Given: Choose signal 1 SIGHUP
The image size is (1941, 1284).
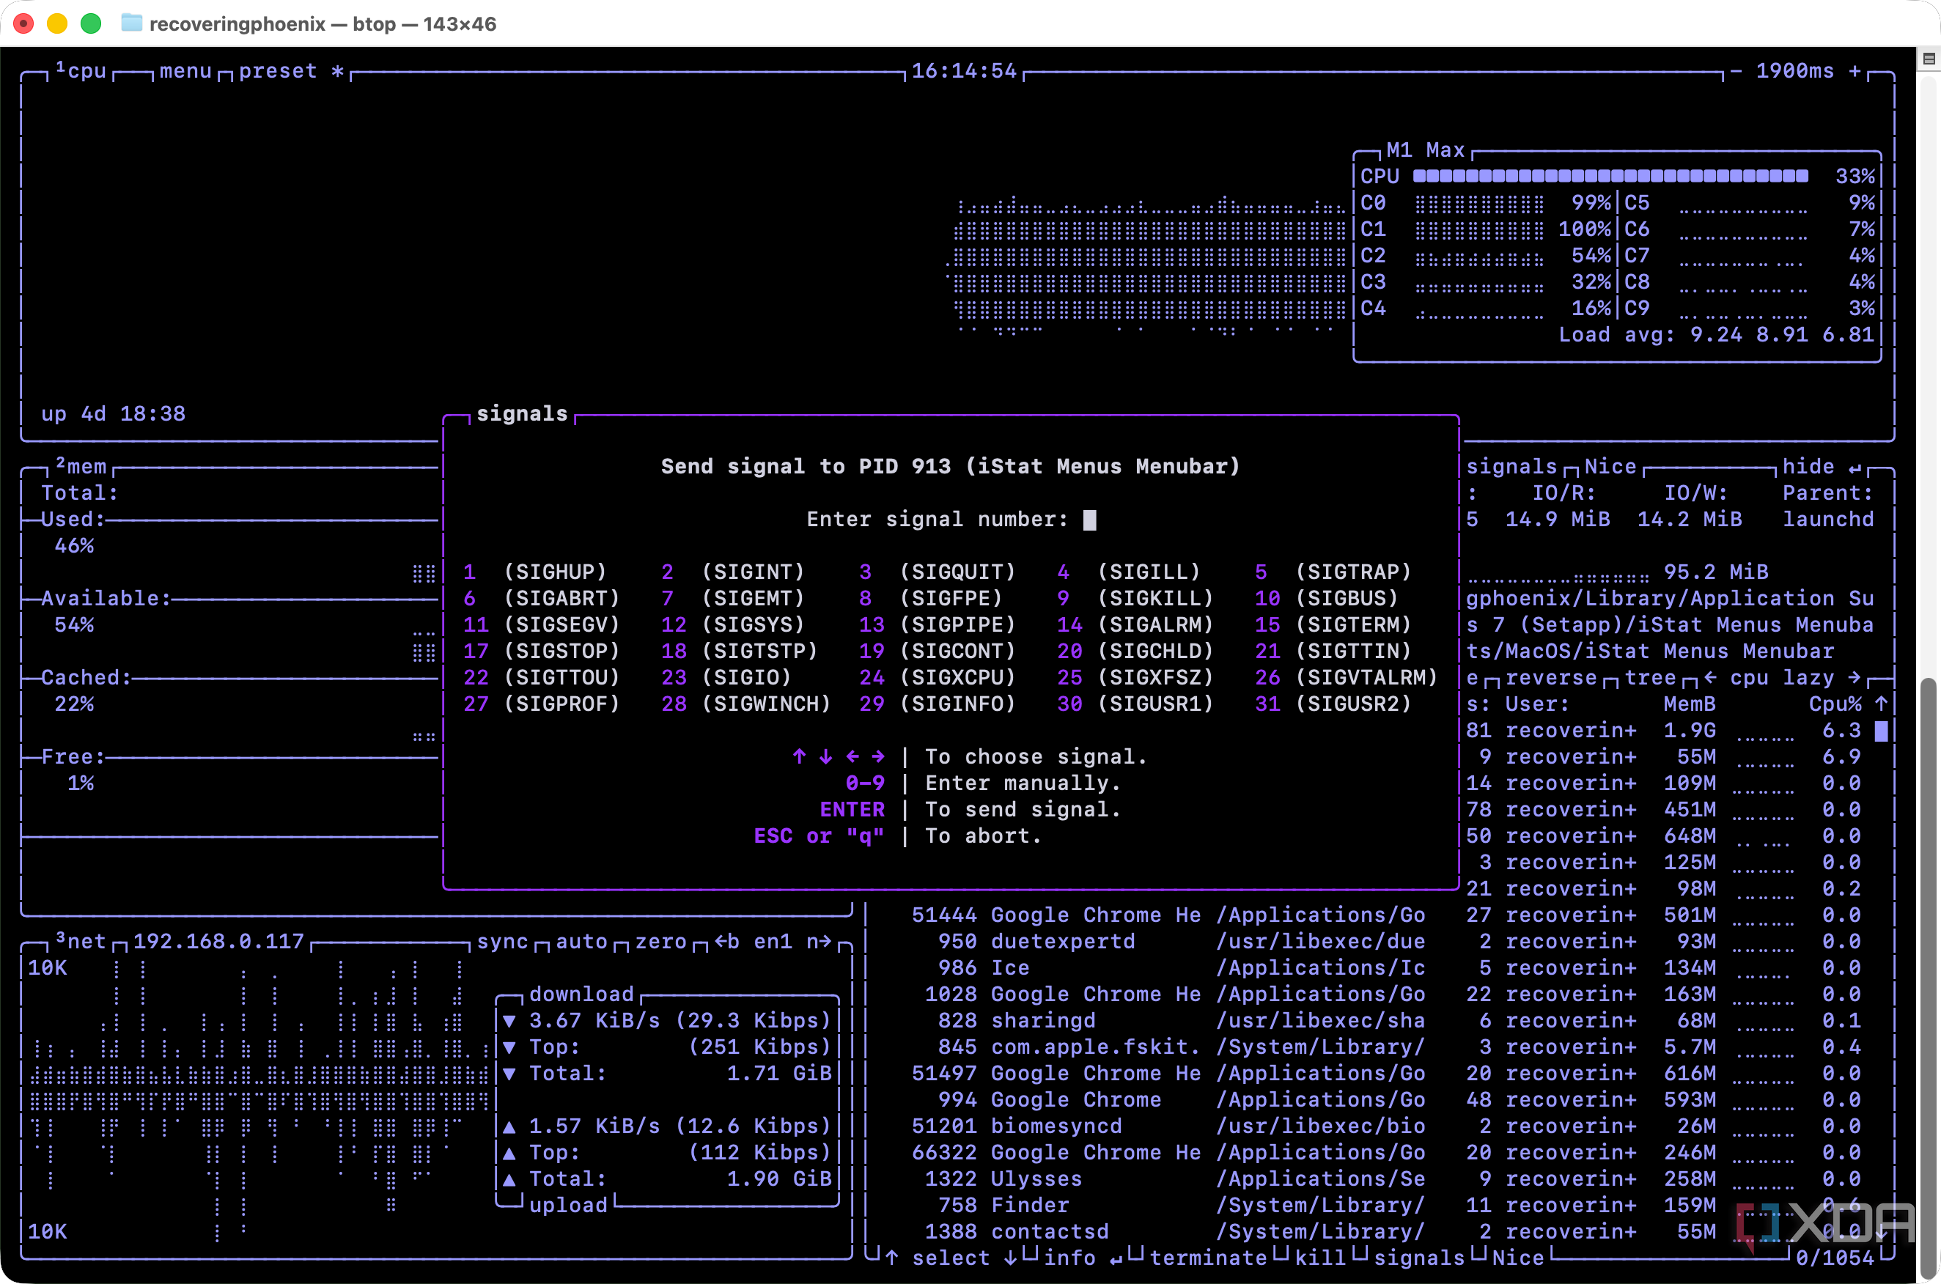Looking at the screenshot, I should tap(535, 572).
